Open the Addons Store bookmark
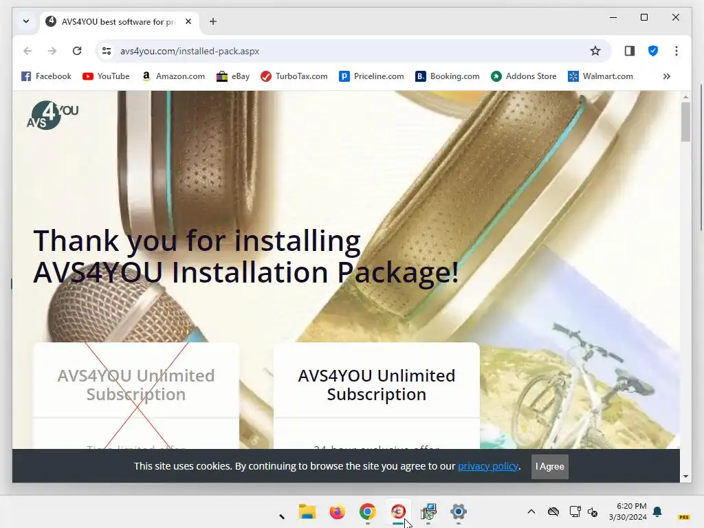Image resolution: width=704 pixels, height=528 pixels. [523, 76]
